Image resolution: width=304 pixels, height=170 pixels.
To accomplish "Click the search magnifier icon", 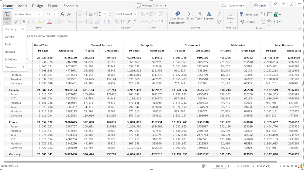I will pos(219,14).
